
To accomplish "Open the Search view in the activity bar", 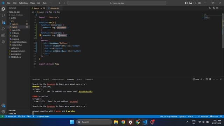I will pyautogui.click(x=3, y=15).
